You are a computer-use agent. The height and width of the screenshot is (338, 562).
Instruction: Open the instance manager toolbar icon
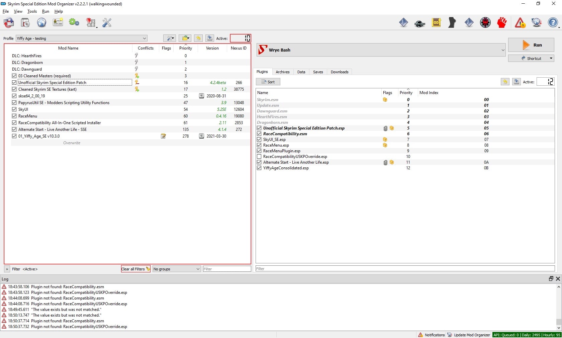click(9, 23)
